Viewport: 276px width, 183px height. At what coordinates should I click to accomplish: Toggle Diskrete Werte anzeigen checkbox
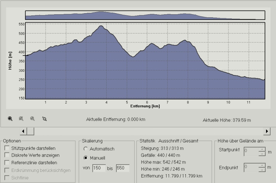click(x=7, y=155)
